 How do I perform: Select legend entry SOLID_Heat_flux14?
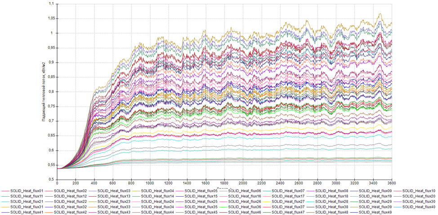(157, 196)
